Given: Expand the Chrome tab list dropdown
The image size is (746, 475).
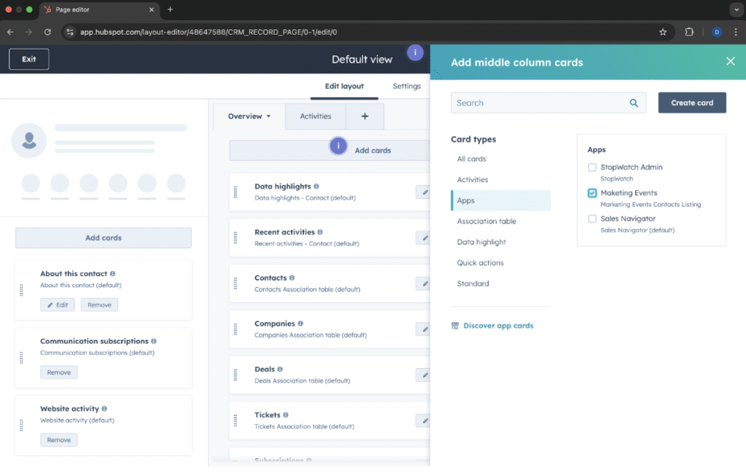Looking at the screenshot, I should (x=734, y=9).
